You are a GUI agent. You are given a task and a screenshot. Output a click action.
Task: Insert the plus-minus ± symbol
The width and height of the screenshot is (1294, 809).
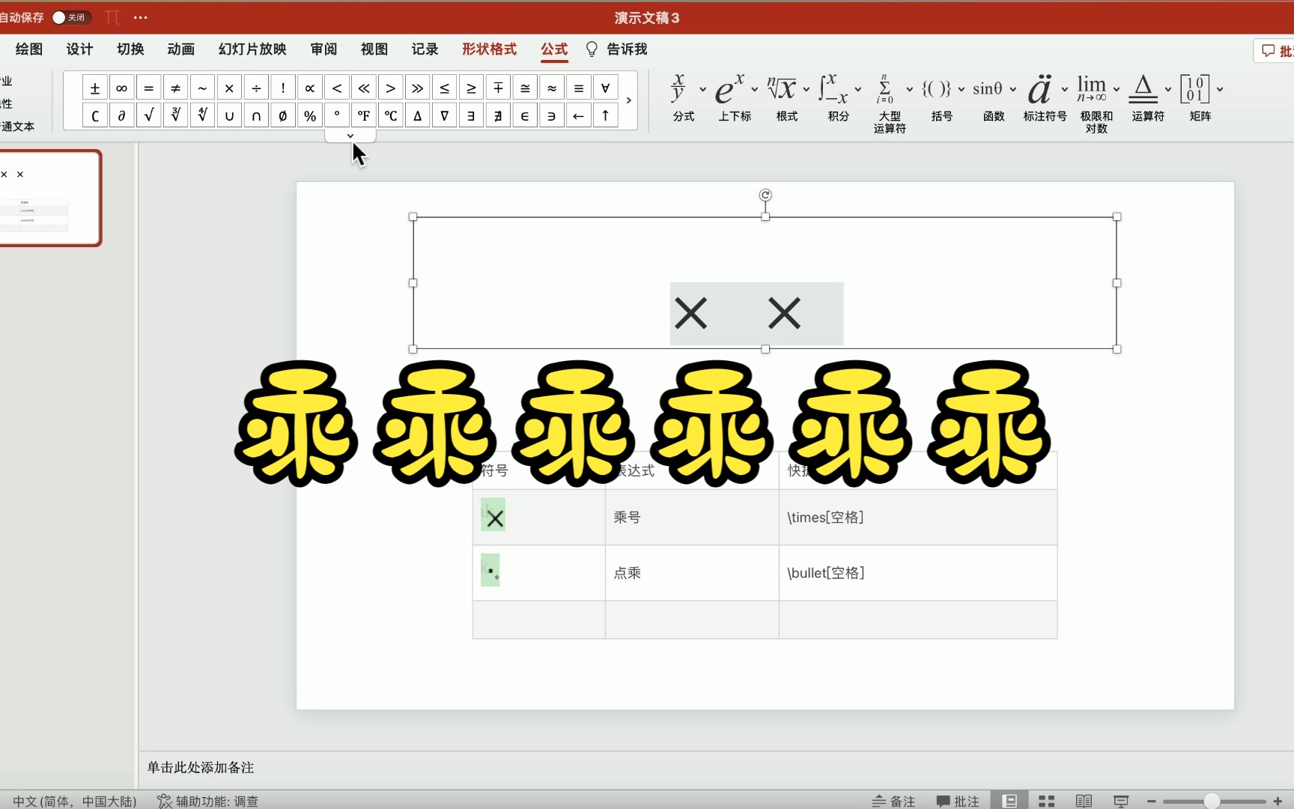coord(95,88)
